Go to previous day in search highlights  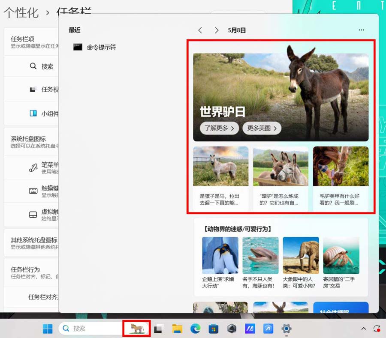pos(200,30)
